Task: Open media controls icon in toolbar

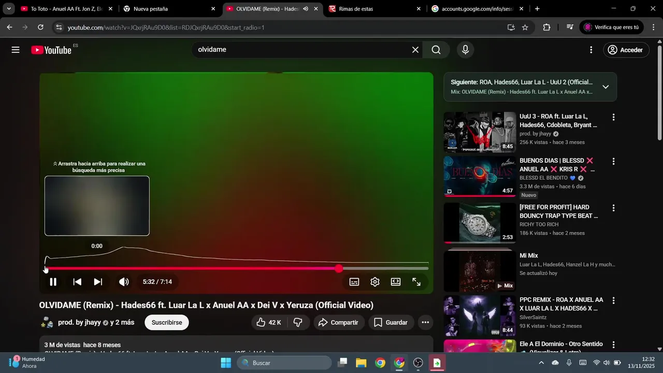Action: tap(569, 27)
